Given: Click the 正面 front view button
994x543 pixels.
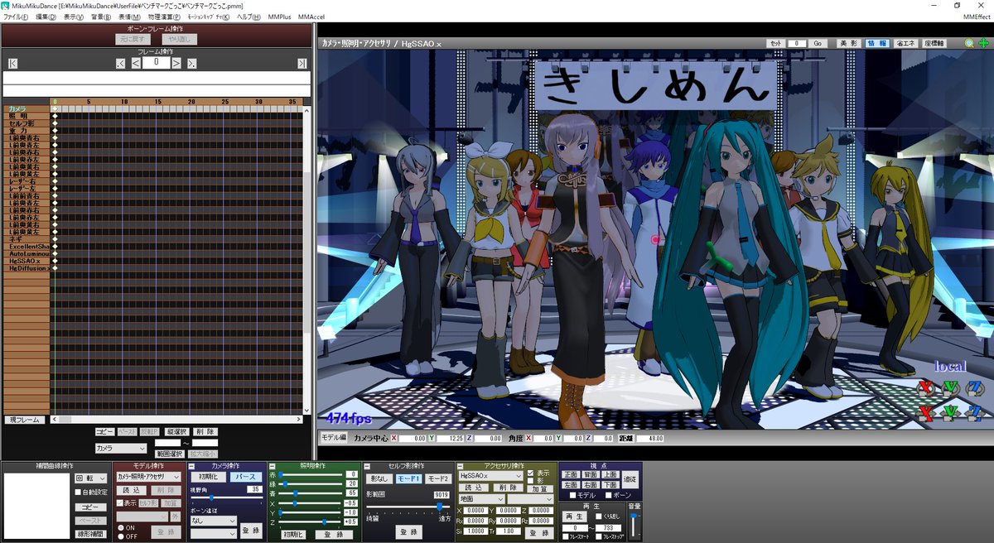Looking at the screenshot, I should click(x=570, y=474).
